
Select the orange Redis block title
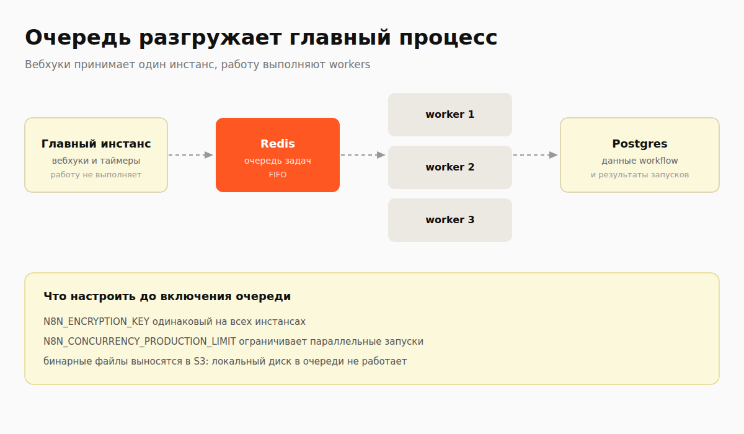(x=278, y=144)
